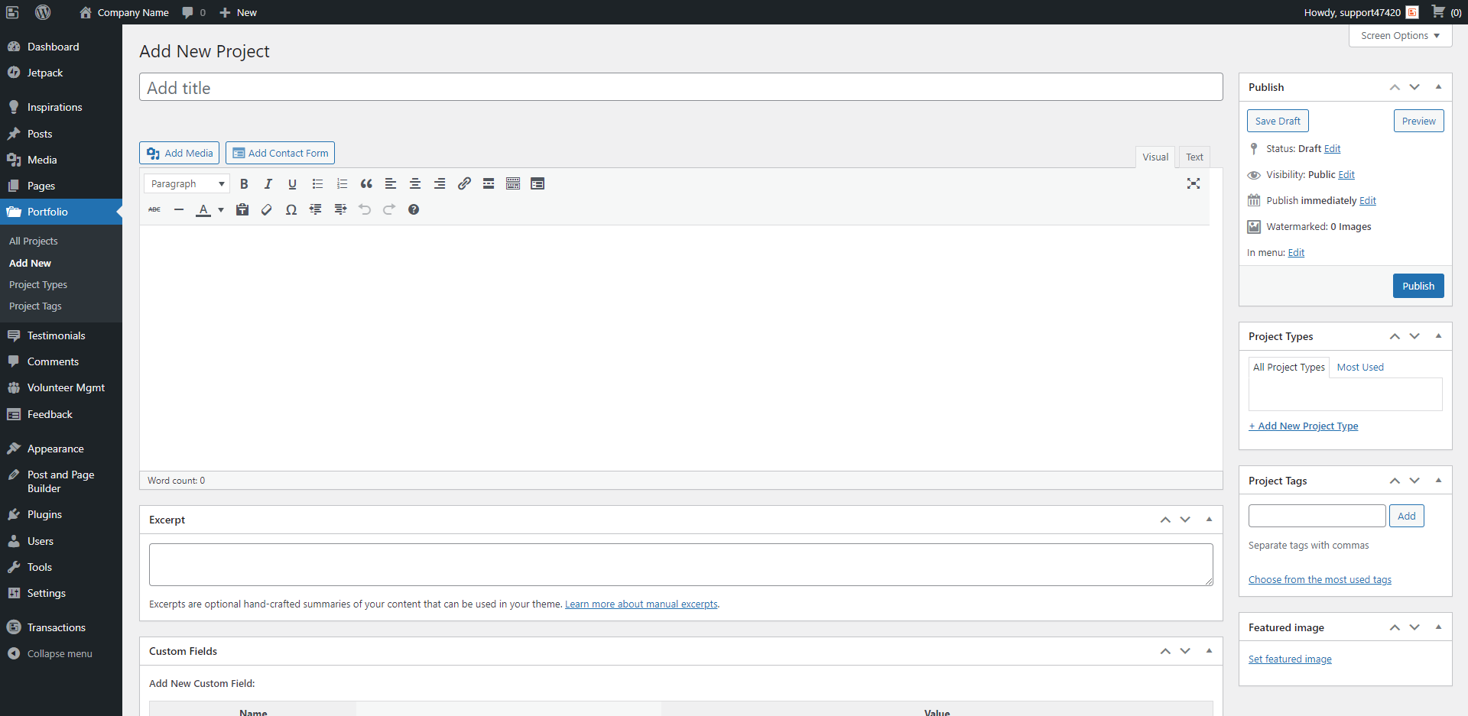
Task: Click the redo arrow icon
Action: coord(389,209)
